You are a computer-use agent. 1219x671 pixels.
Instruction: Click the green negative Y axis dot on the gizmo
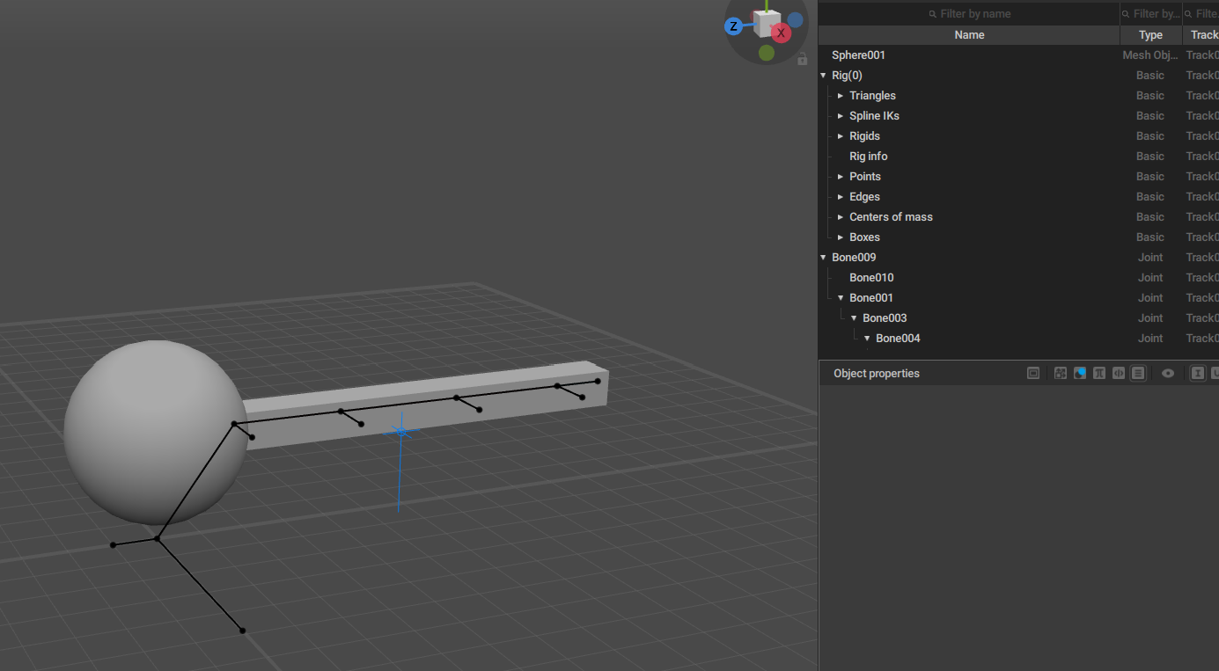click(767, 53)
